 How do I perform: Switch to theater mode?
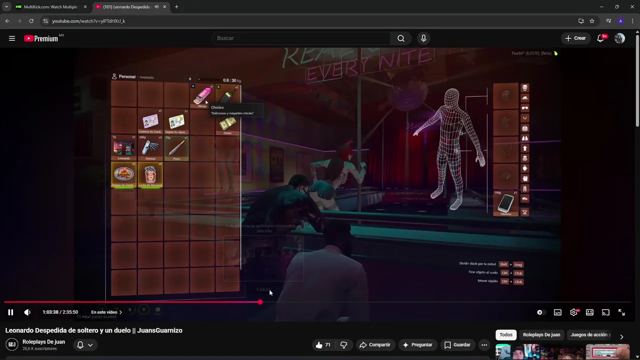[x=589, y=312]
